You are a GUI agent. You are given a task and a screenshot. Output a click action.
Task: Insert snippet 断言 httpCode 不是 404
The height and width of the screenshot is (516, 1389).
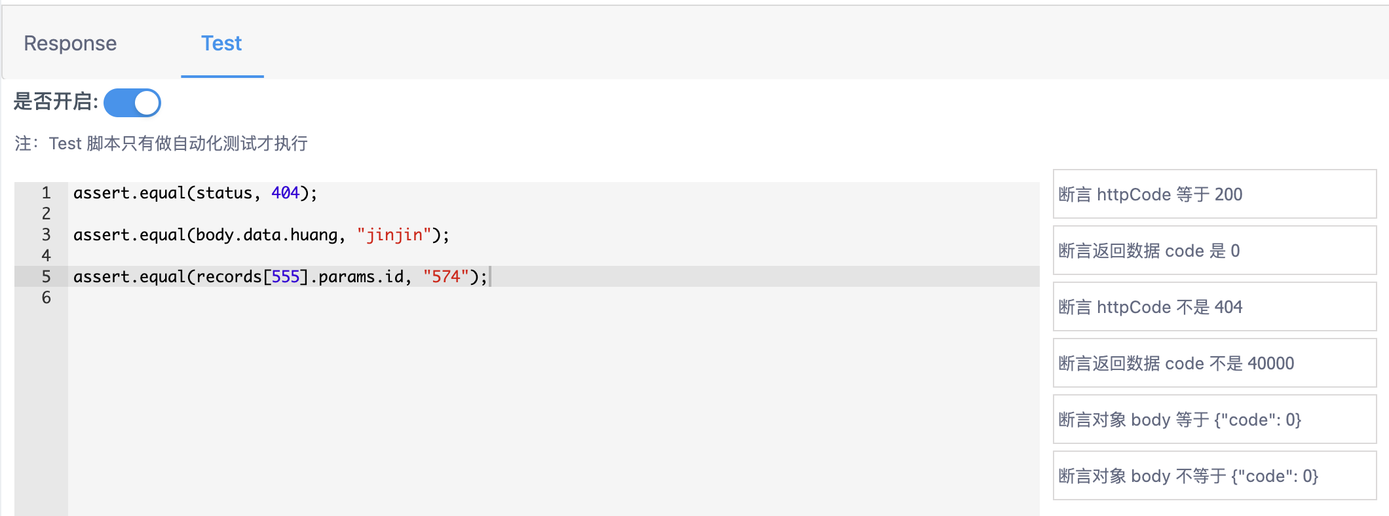(1215, 307)
